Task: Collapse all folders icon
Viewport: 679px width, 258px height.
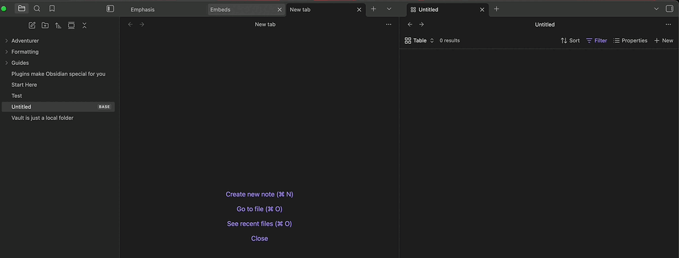Action: (x=84, y=26)
